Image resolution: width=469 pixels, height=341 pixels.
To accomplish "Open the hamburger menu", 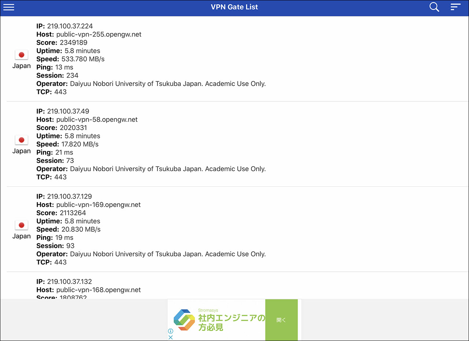I will pos(8,7).
